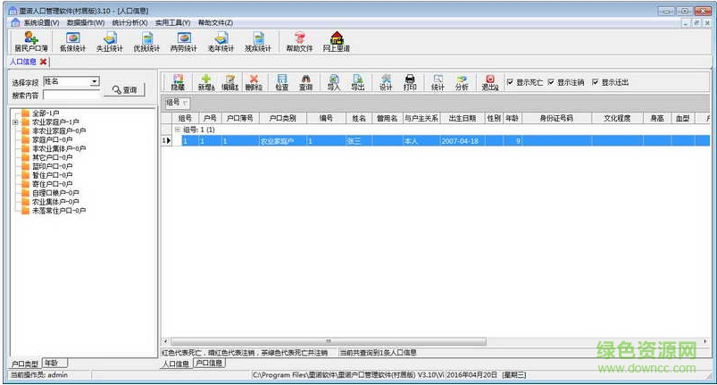Sort by the 姓名 column header

tap(359, 119)
